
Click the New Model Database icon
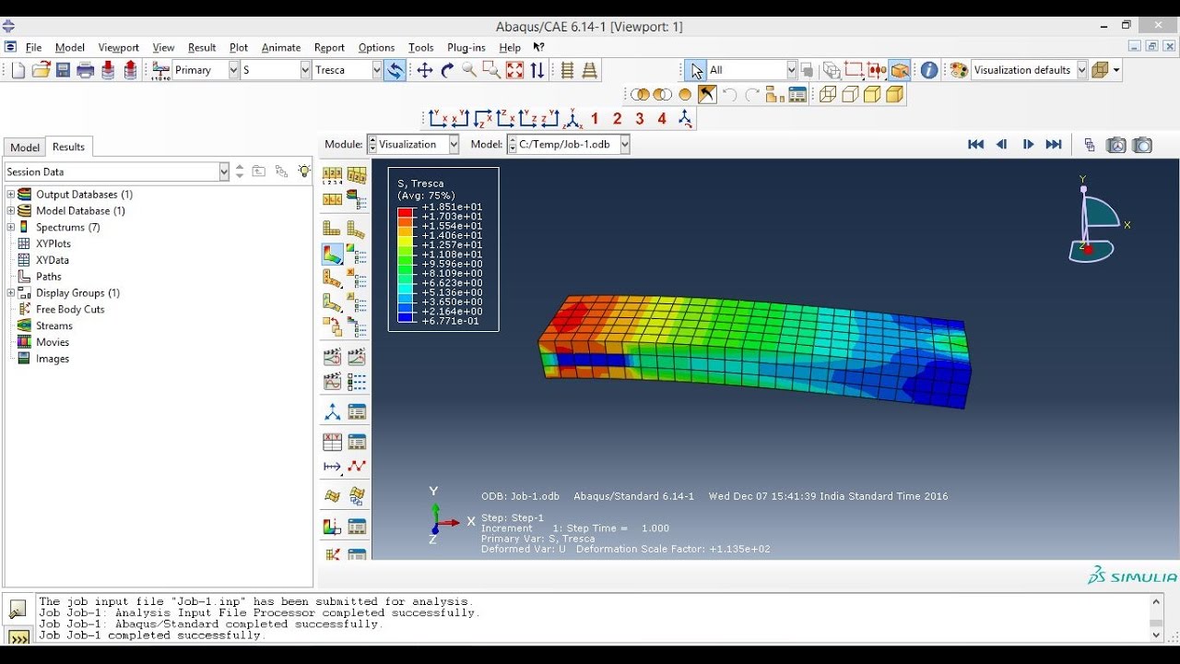tap(18, 70)
